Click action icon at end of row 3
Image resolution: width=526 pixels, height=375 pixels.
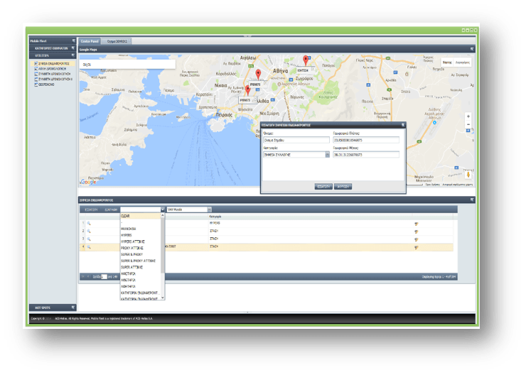[417, 239]
